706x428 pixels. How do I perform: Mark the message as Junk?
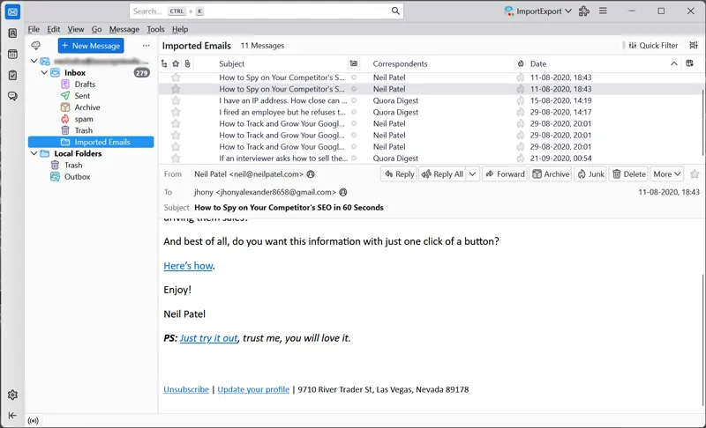tap(590, 173)
